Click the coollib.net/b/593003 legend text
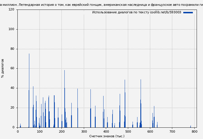 coord(165,12)
